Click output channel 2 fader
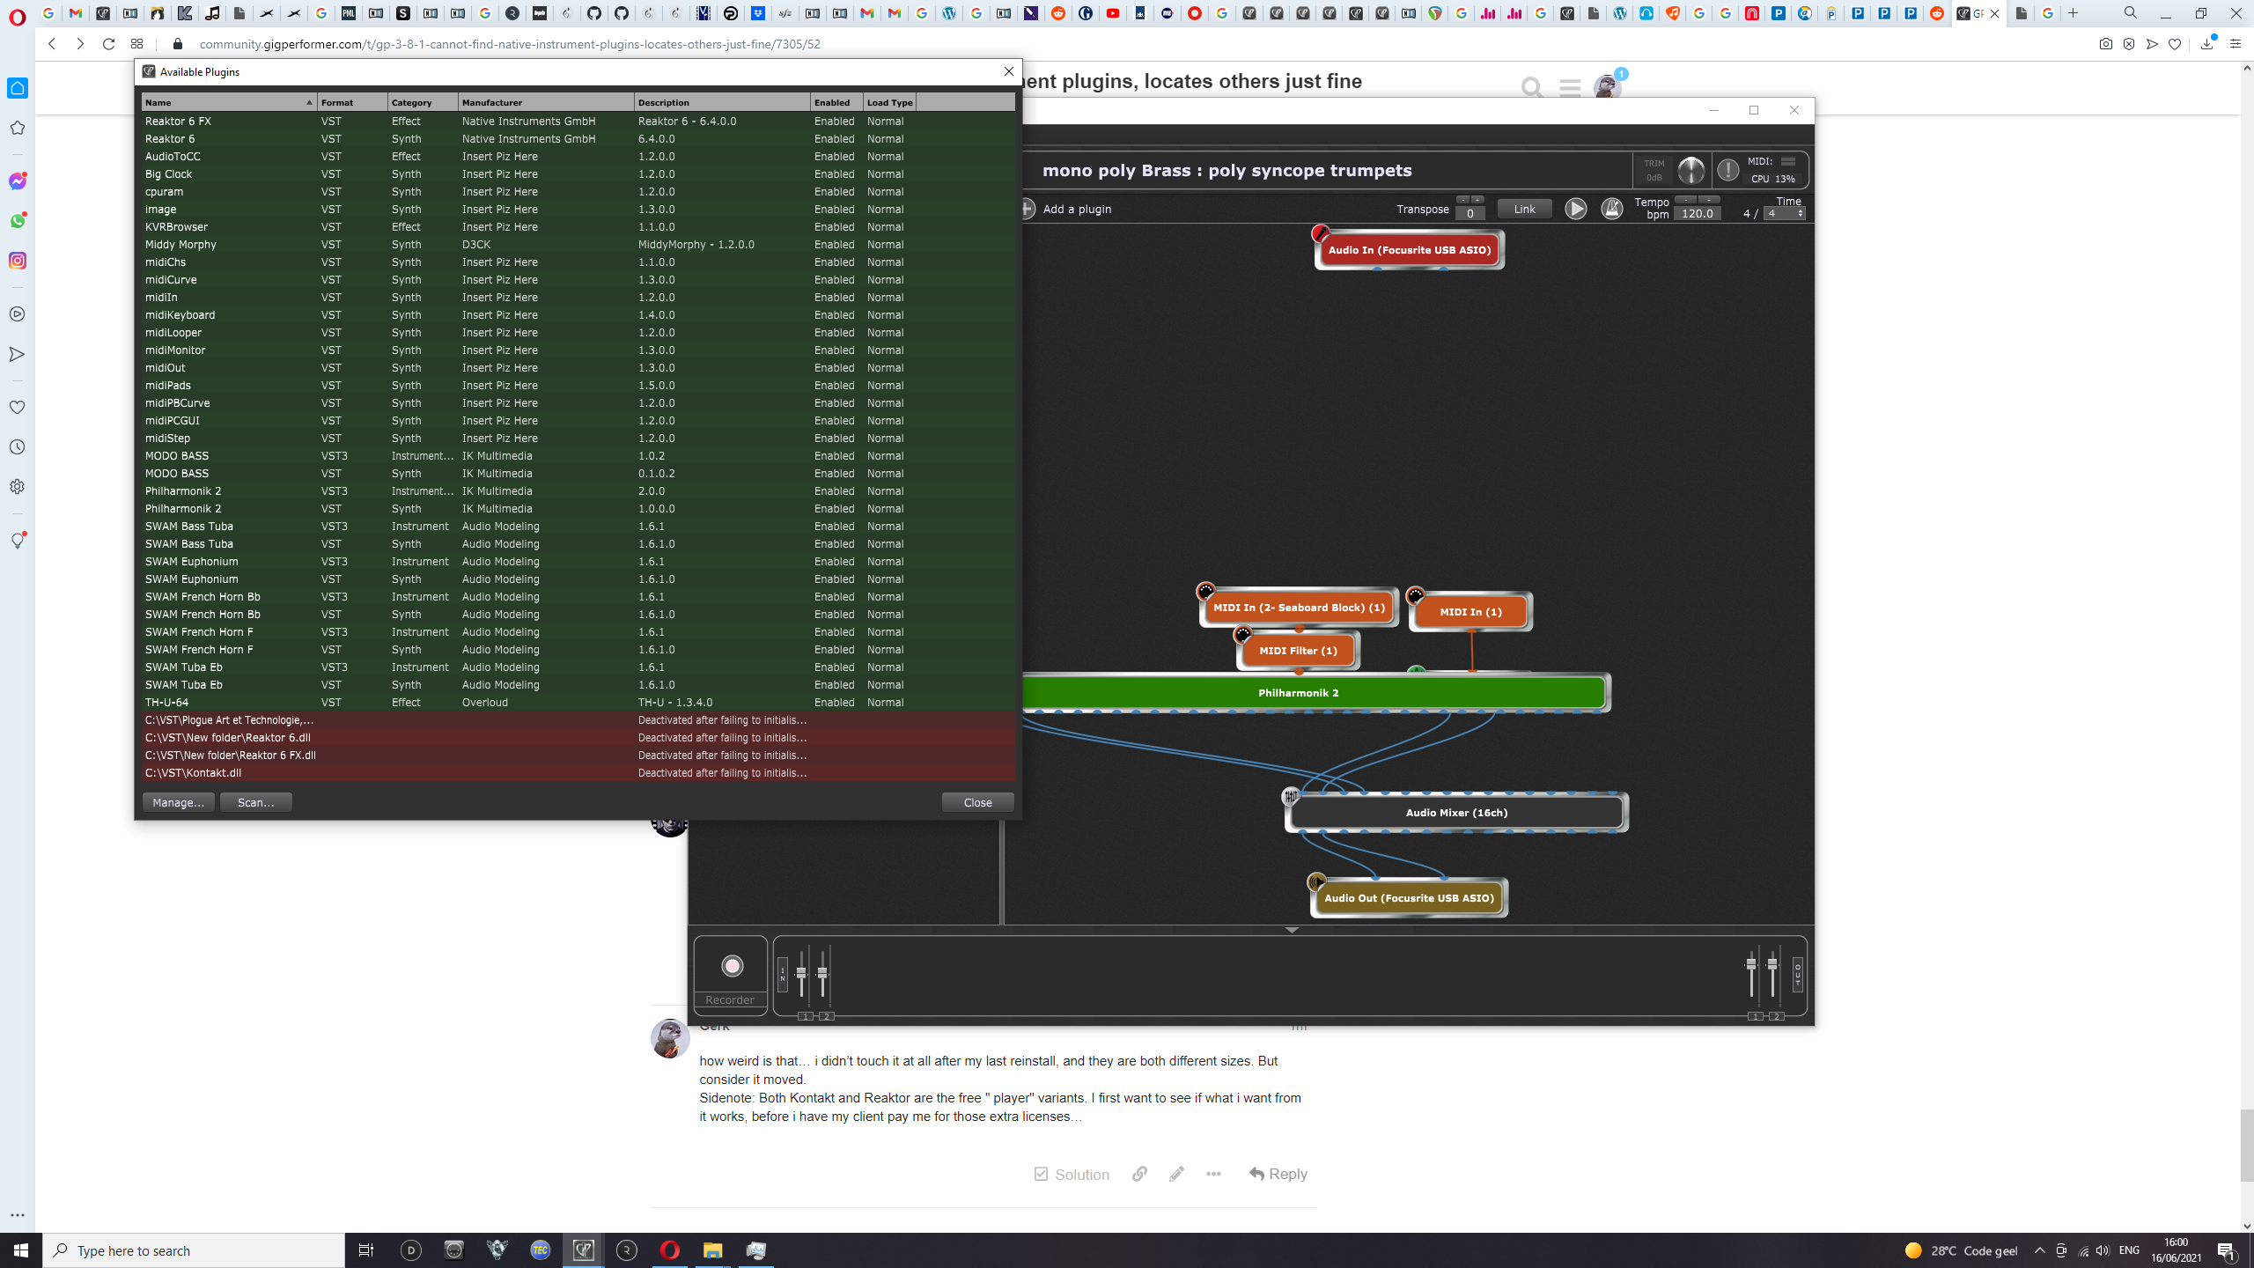The width and height of the screenshot is (2254, 1268). pos(1772,966)
